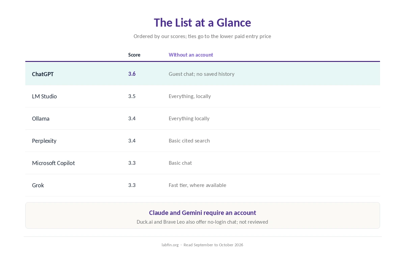This screenshot has height=254, width=405.
Task: Click the Grok score 3.3
Action: [x=132, y=185]
